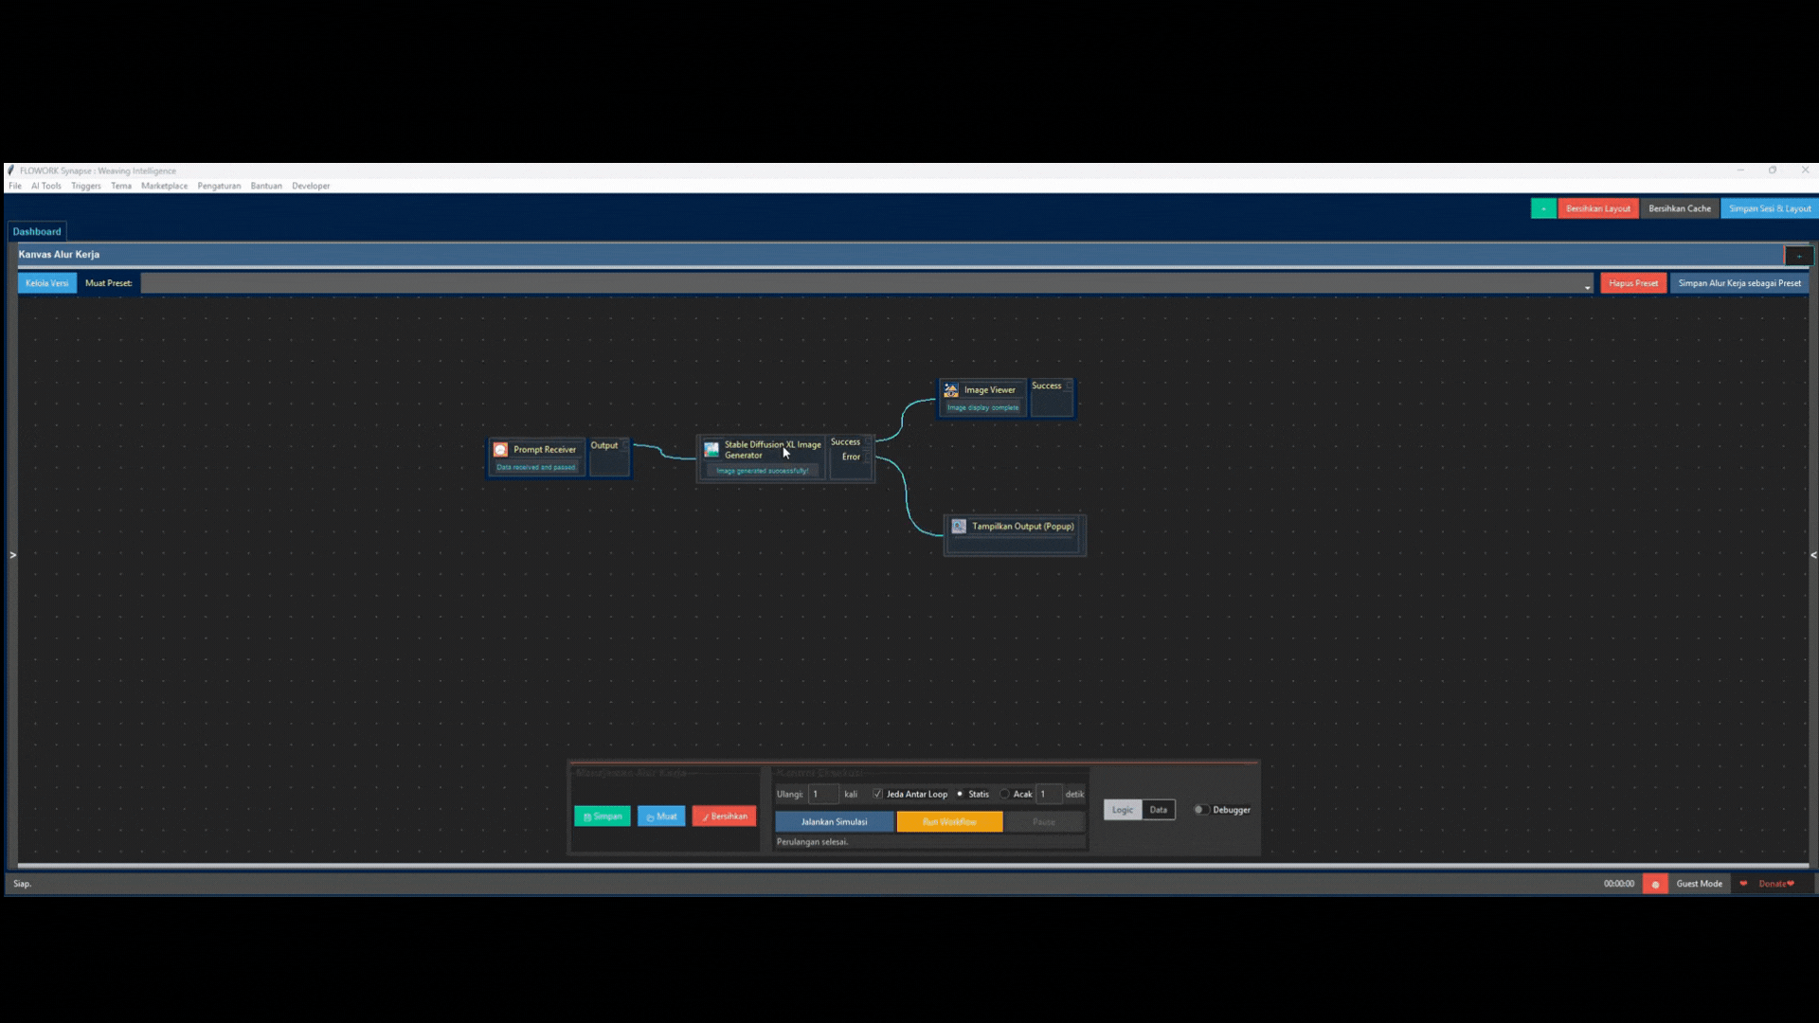Click the green plus button in top toolbar

(x=1542, y=208)
